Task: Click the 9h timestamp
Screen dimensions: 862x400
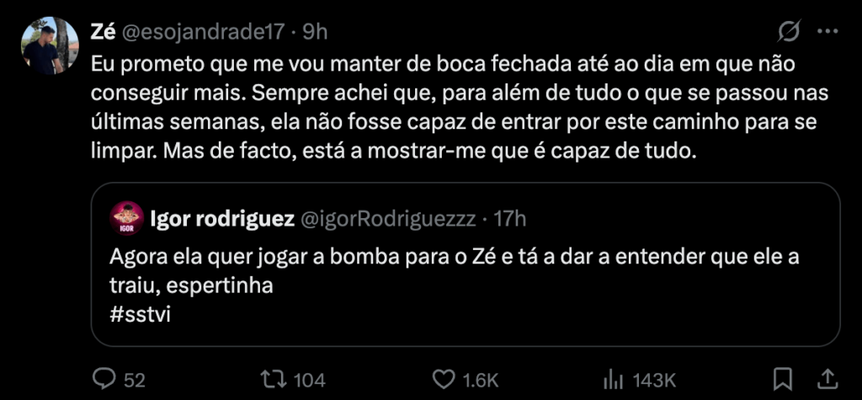Action: [314, 32]
